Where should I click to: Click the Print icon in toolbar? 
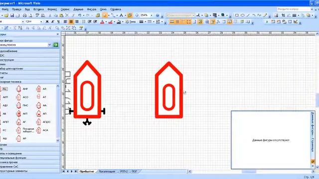tap(24, 15)
